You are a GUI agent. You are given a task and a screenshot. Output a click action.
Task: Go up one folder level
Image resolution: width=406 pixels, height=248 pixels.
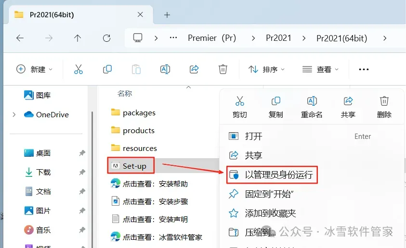(78, 38)
